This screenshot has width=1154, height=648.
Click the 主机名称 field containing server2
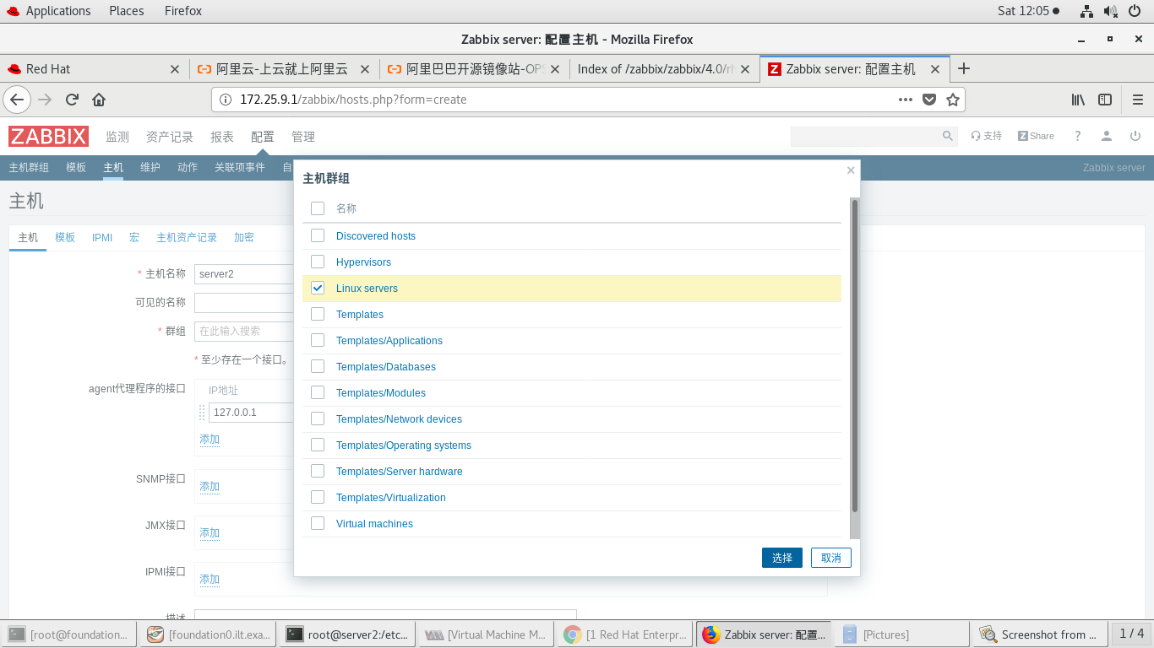tap(245, 273)
